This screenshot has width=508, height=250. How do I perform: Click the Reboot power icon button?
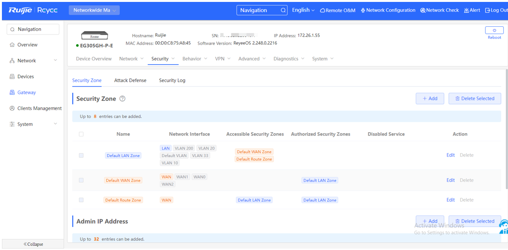pos(495,30)
